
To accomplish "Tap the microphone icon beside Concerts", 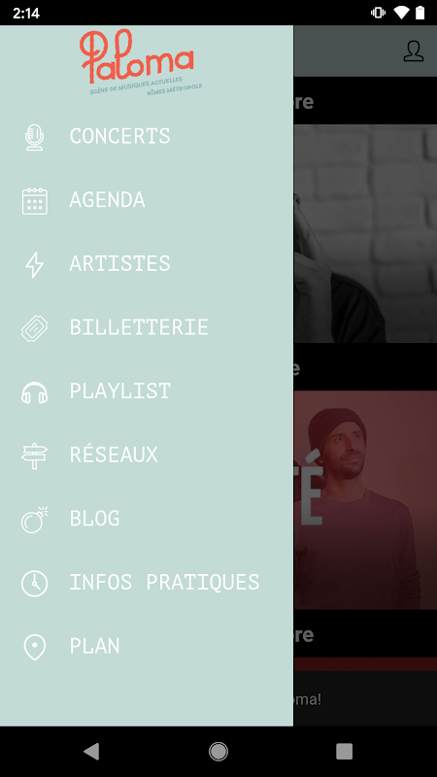I will click(35, 137).
